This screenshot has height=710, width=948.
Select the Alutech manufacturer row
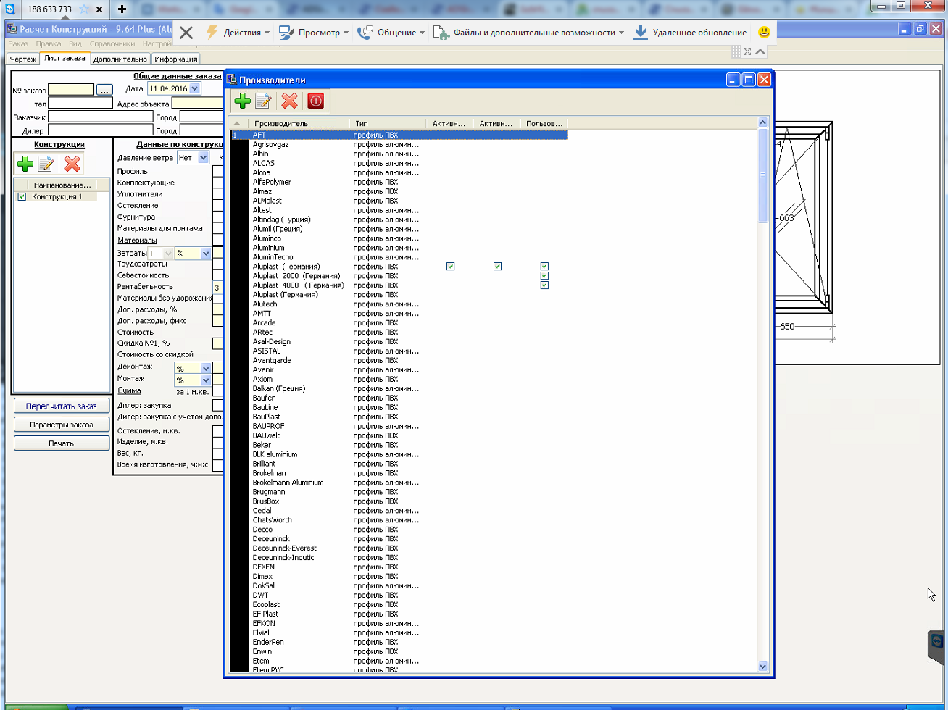[x=399, y=304]
